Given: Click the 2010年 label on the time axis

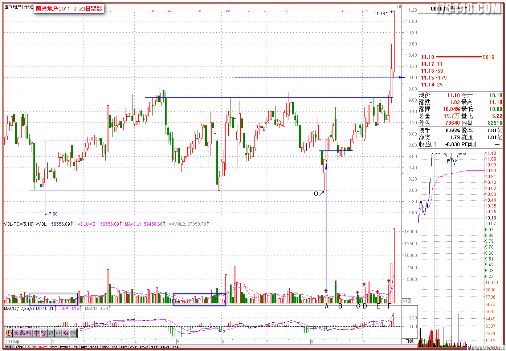Looking at the screenshot, I should tap(12, 342).
